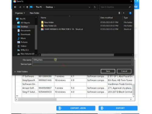Click the EXPORT button
This screenshot has width=152, height=114.
(118, 108)
